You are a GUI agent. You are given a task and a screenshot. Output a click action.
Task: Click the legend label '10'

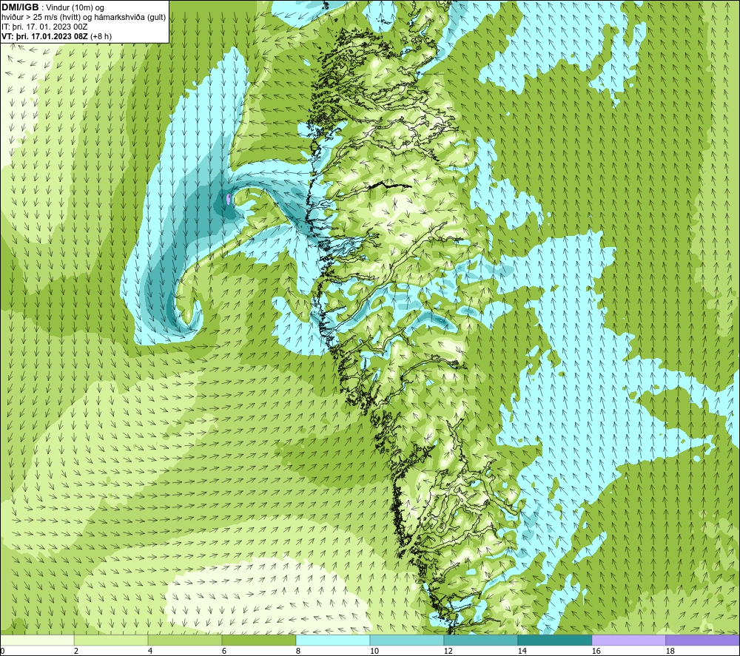coord(374,652)
